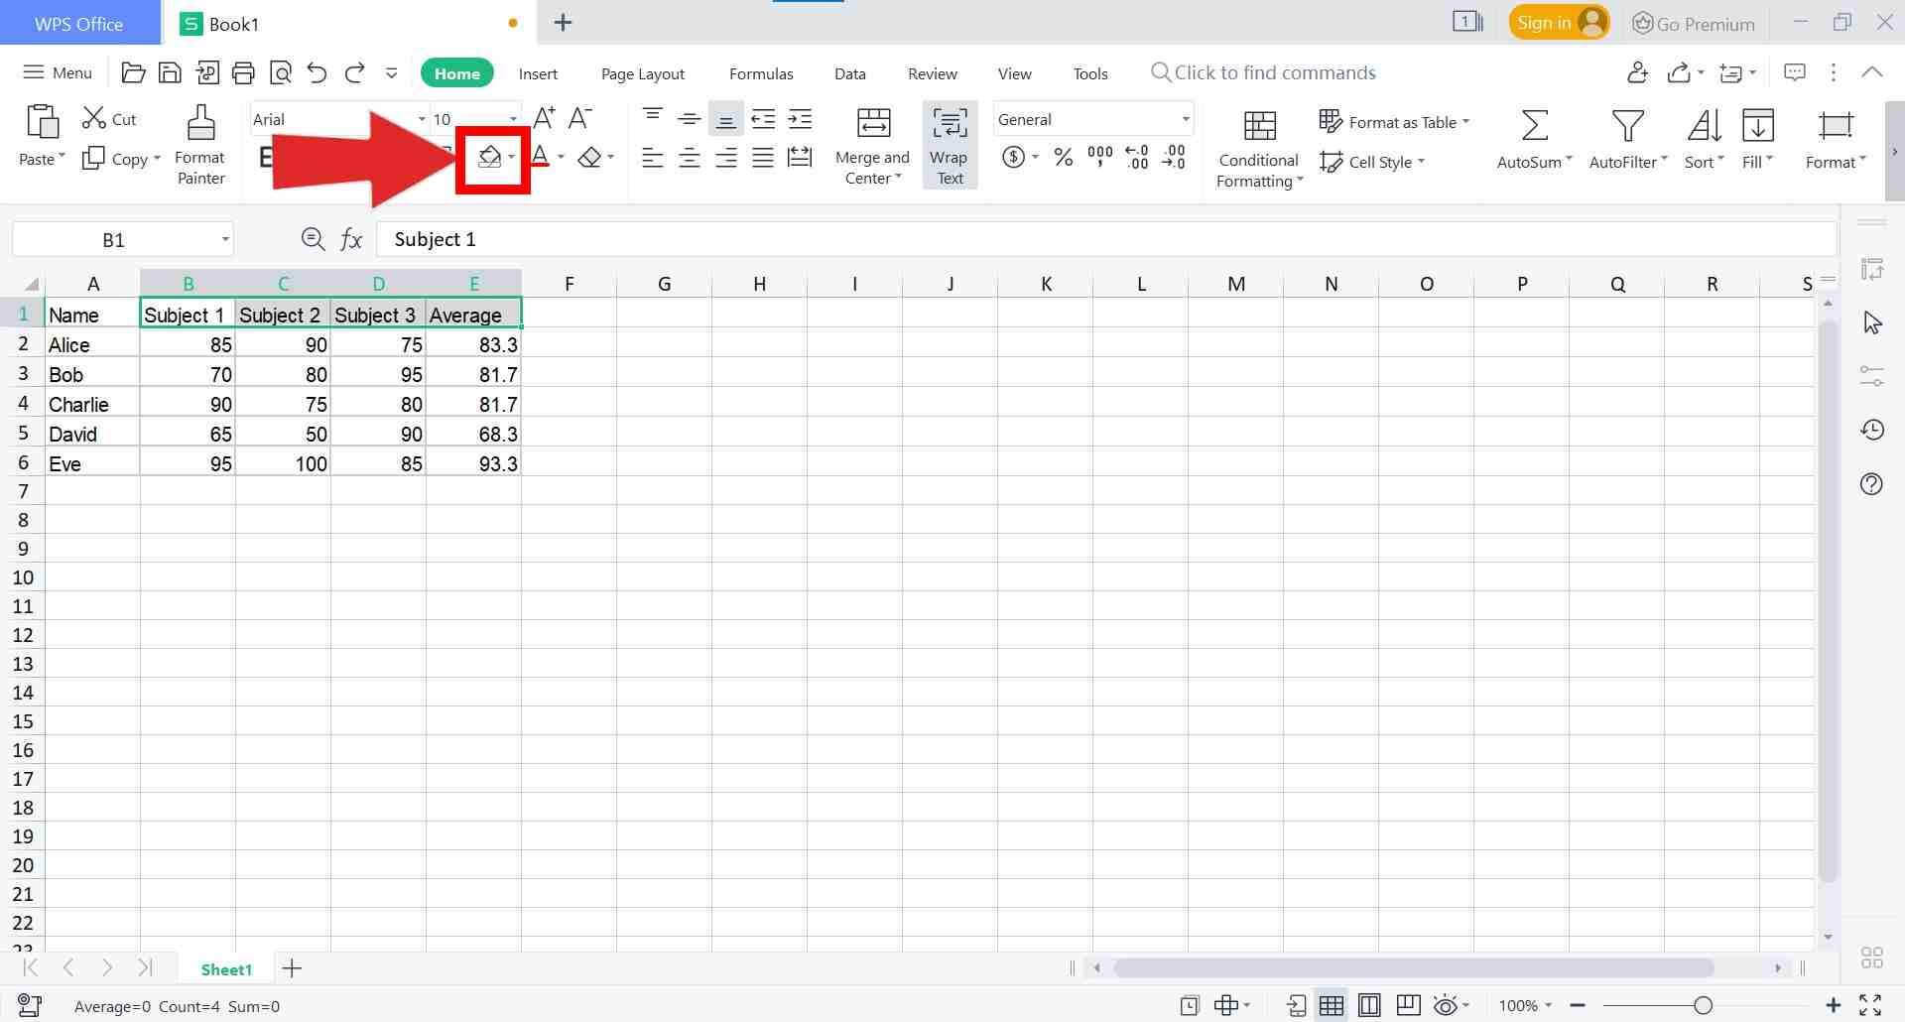Open the AutoFilter tool
This screenshot has width=1905, height=1022.
(x=1625, y=139)
